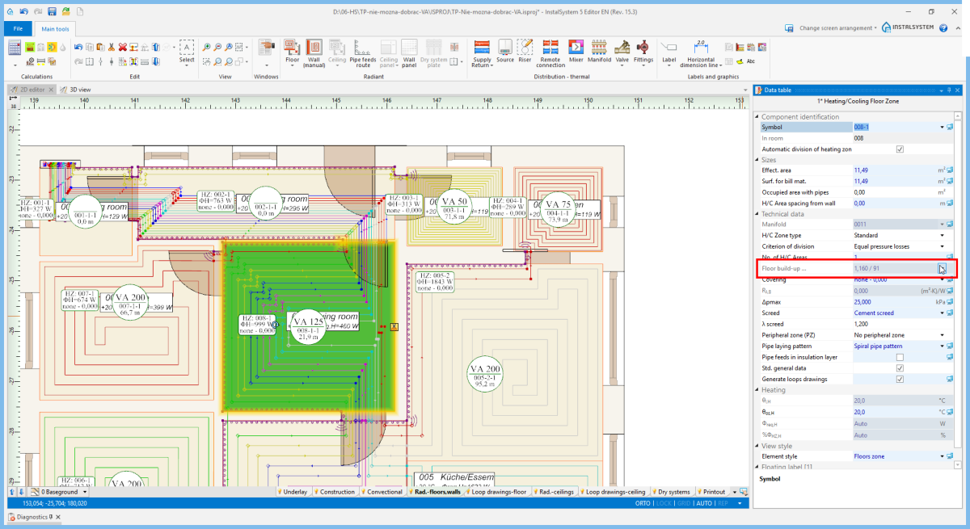Choose the Mixer component icon
Image resolution: width=970 pixels, height=529 pixels.
[x=576, y=48]
